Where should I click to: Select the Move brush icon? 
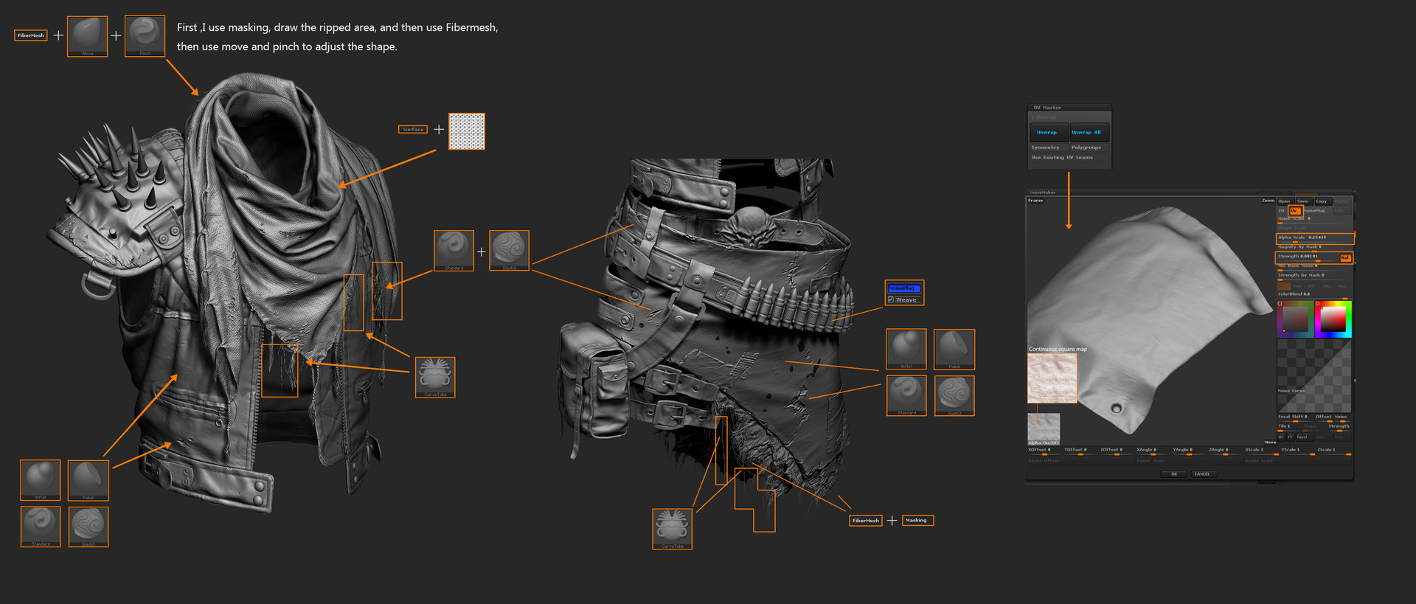pos(87,36)
